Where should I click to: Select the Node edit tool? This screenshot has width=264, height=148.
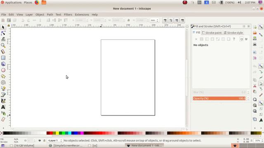[x=3, y=33]
